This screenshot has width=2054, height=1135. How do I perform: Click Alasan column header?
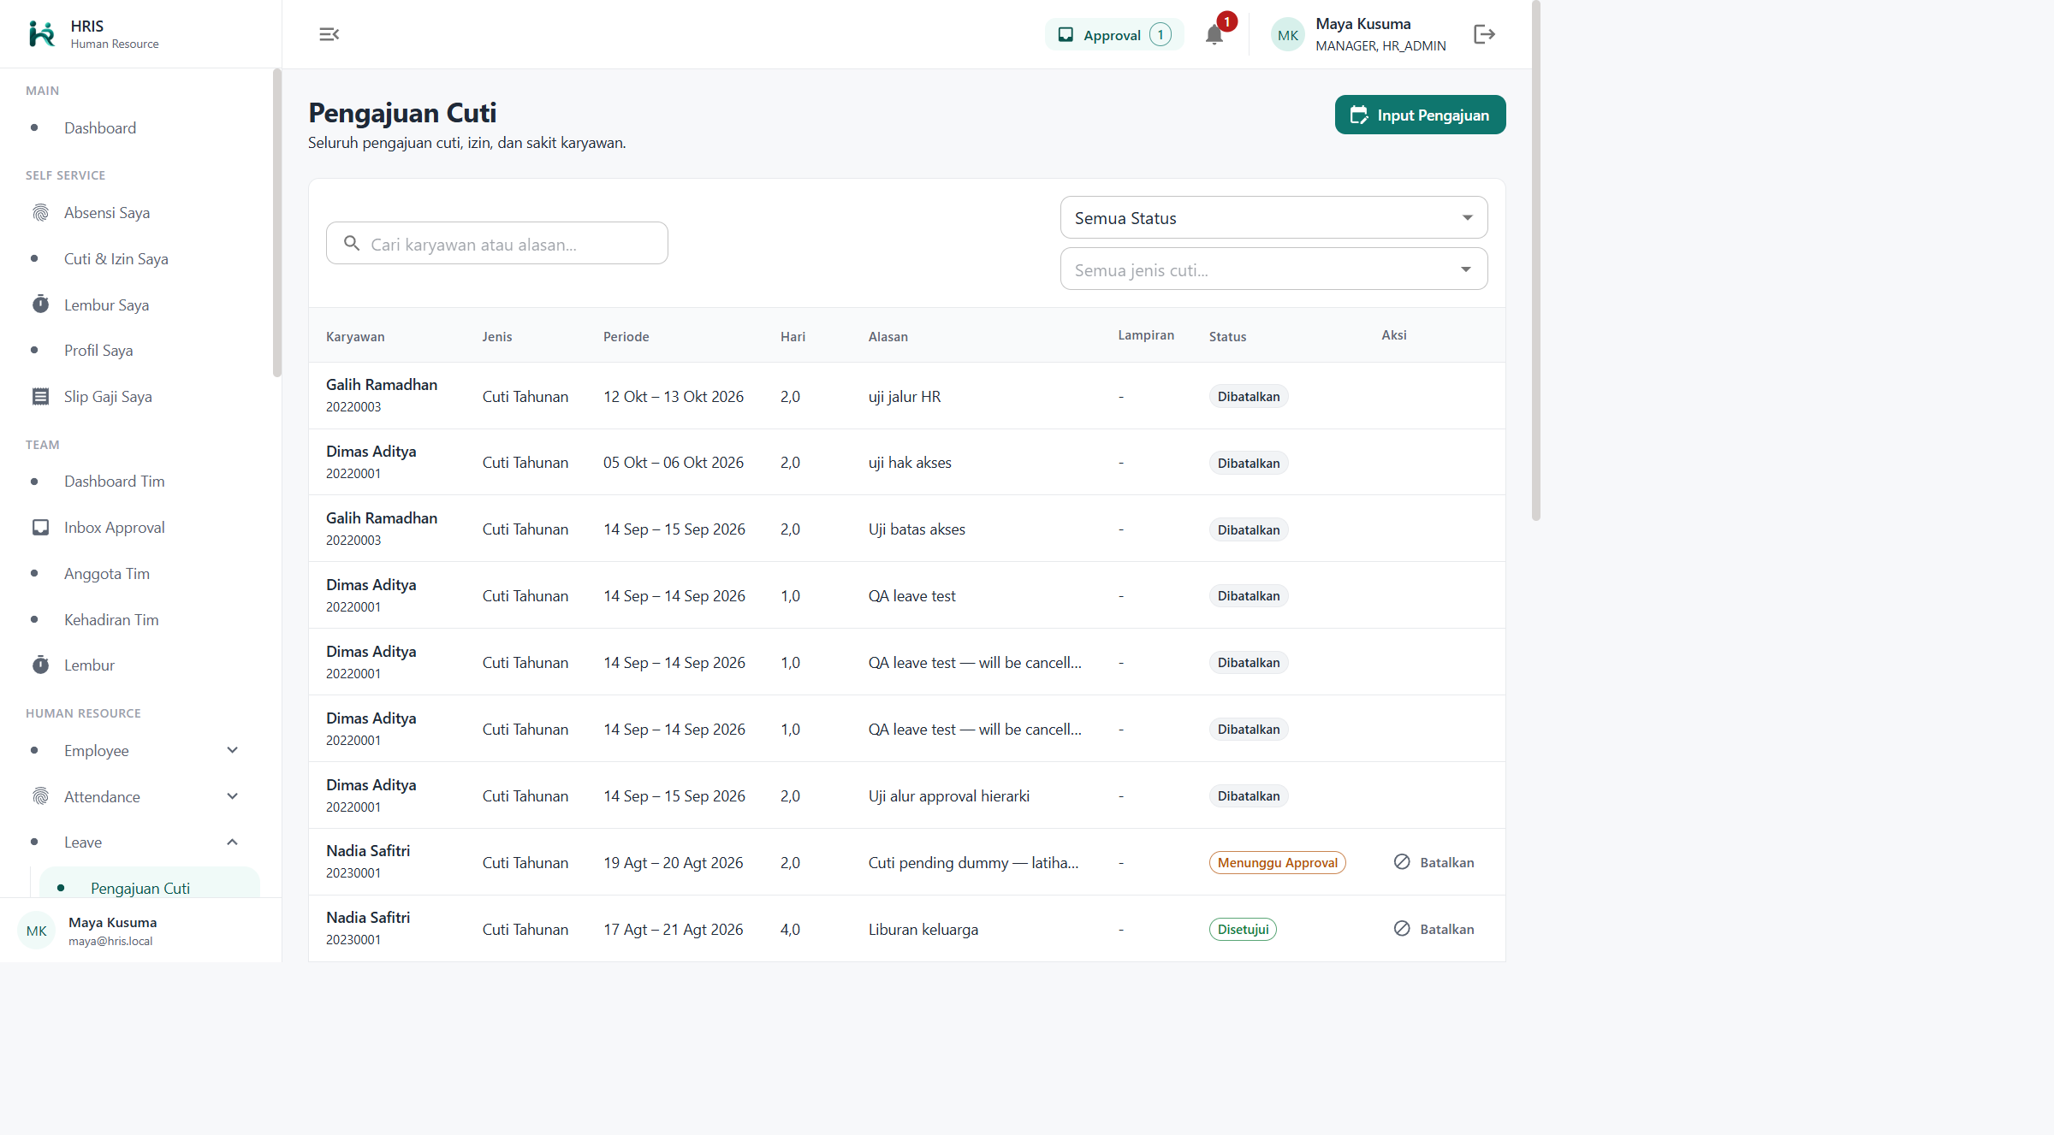pos(888,337)
